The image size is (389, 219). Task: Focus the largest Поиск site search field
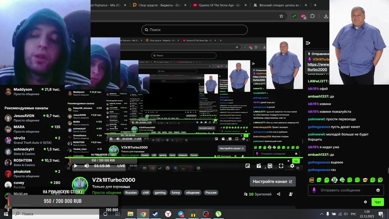pos(194,30)
